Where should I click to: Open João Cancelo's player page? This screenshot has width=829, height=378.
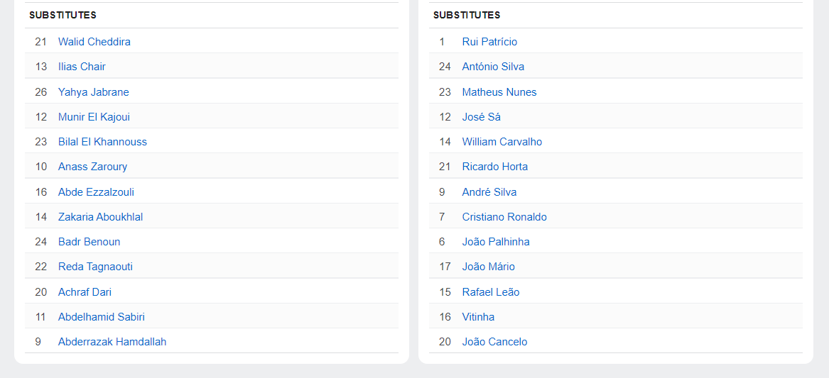point(494,342)
